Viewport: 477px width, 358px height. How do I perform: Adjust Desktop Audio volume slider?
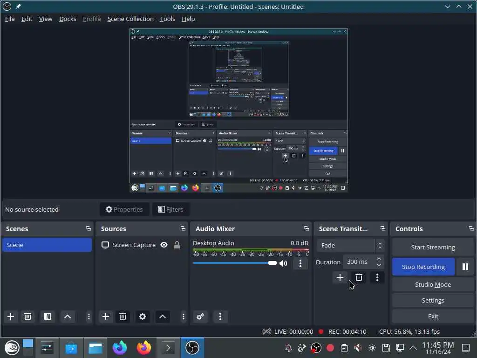(x=235, y=263)
